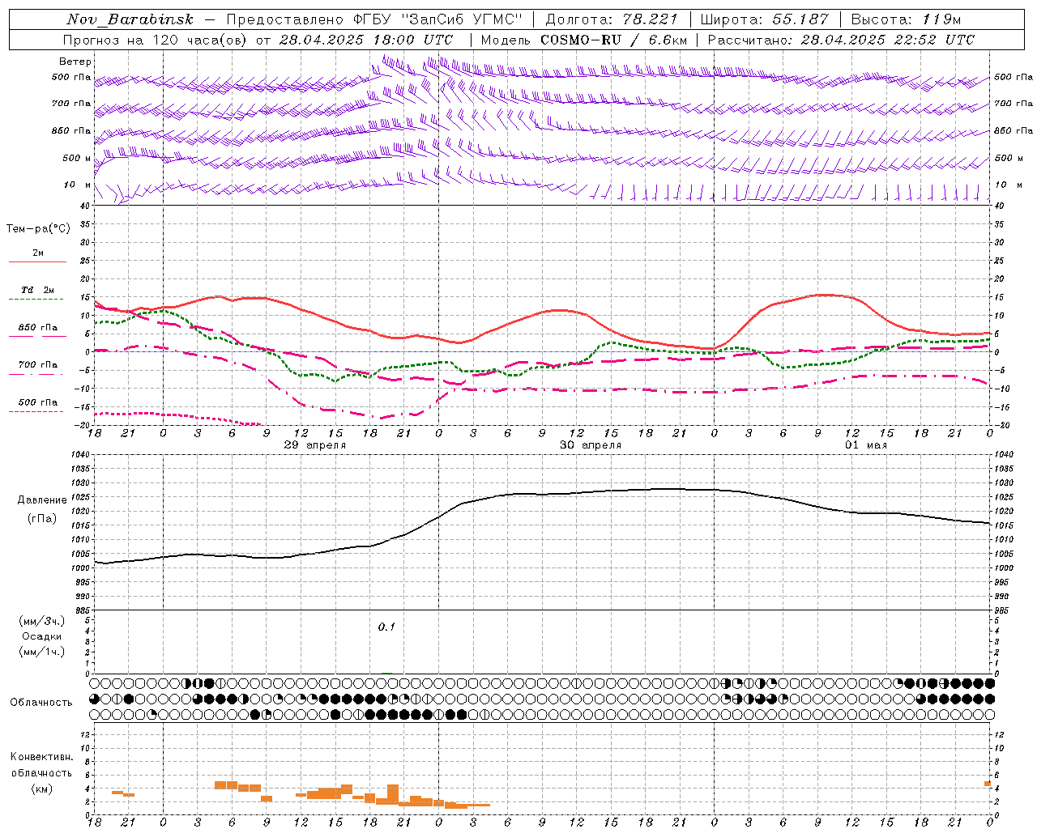Select the text Предоставлено ФГБУ "ЗапСиб УГМС"

[374, 19]
